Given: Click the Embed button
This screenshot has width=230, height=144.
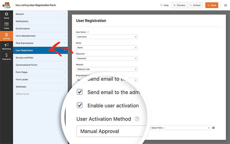Looking at the screenshot, I should 194,5.
